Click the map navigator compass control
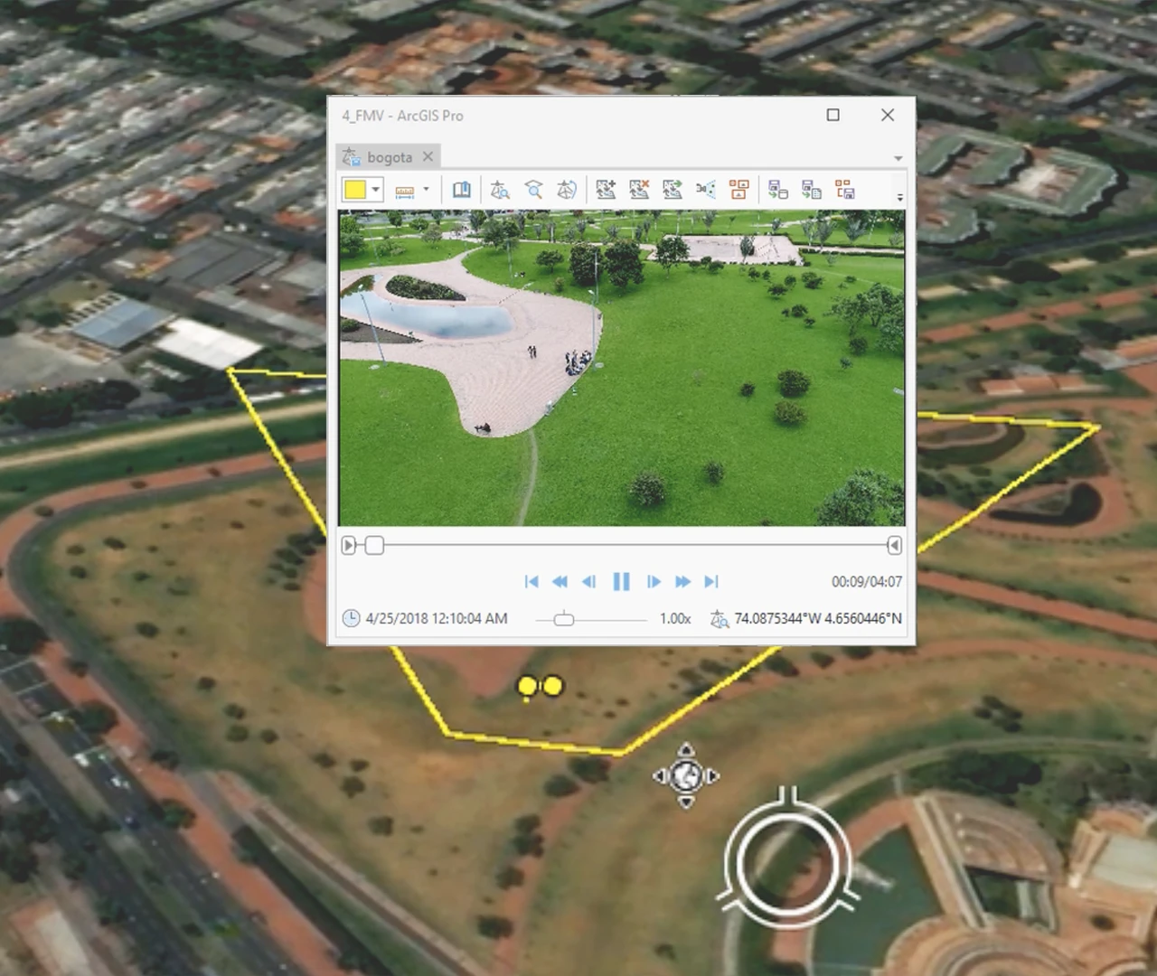1157x976 pixels. (x=686, y=775)
